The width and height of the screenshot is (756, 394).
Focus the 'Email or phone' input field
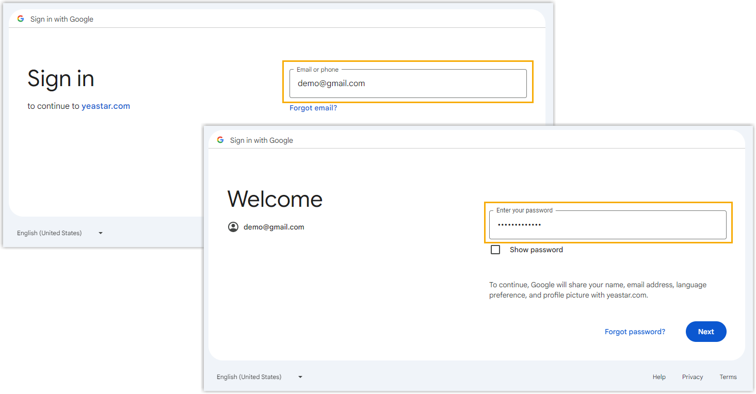pos(408,84)
